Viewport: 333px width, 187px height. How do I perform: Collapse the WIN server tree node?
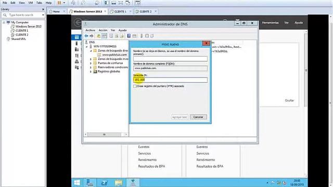[87, 46]
